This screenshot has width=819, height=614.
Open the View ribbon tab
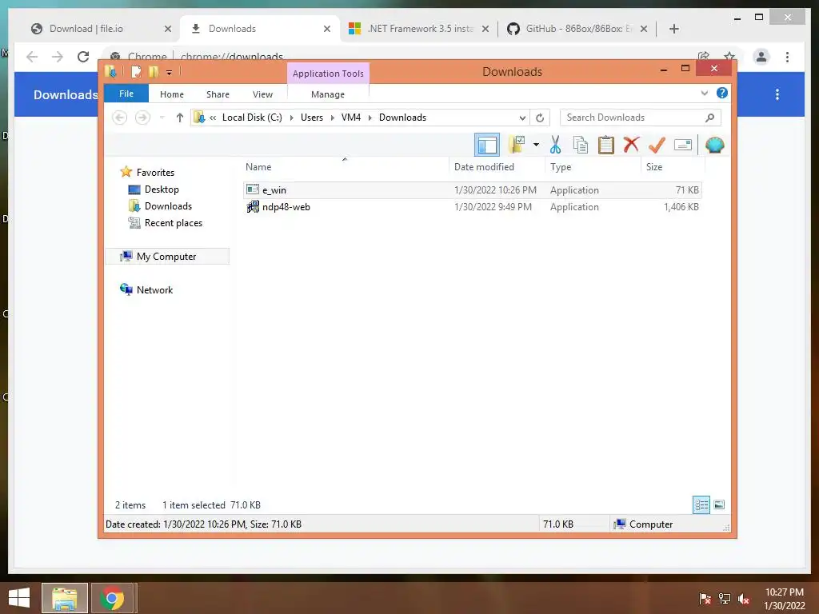[262, 94]
